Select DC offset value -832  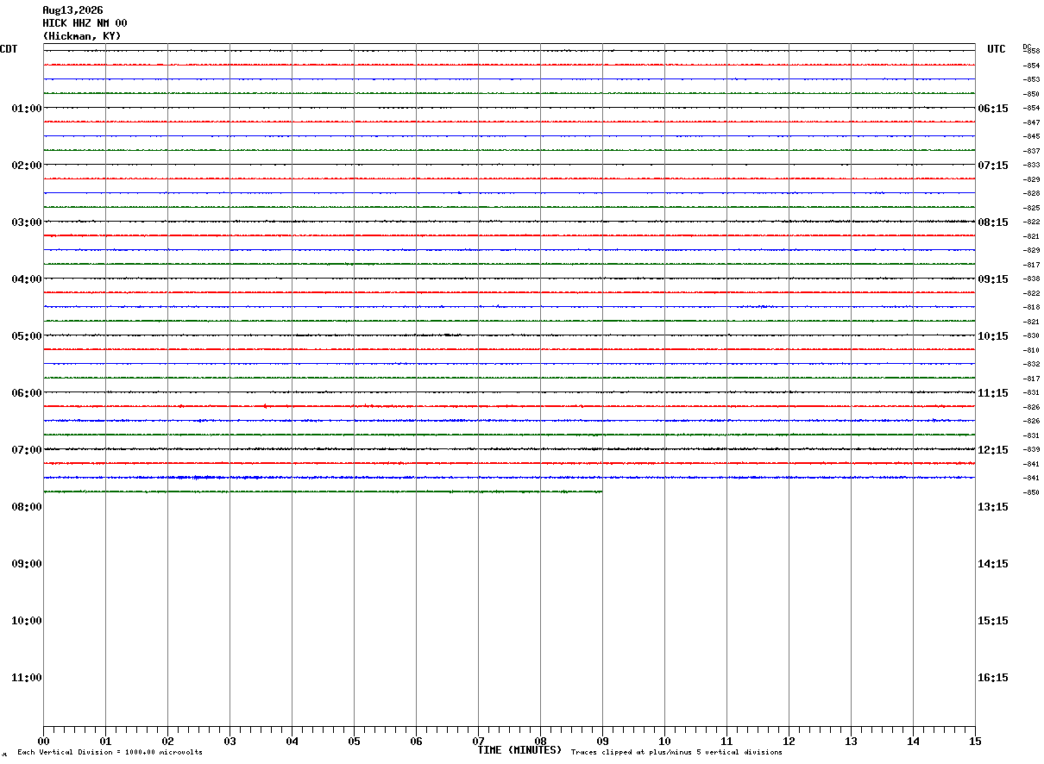click(x=1032, y=365)
